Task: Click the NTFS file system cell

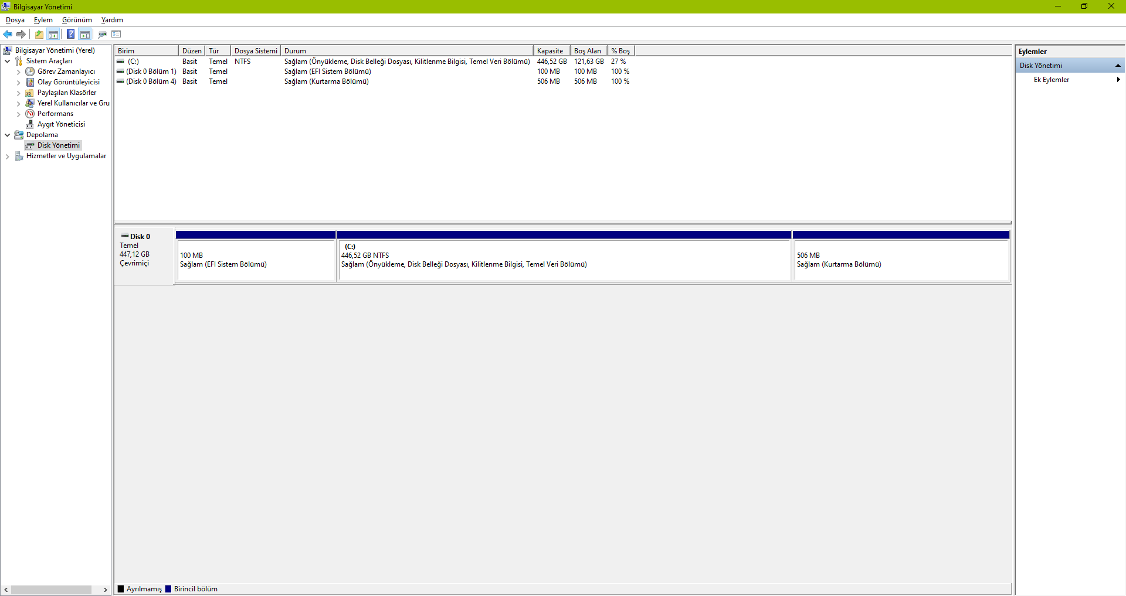Action: pos(242,62)
